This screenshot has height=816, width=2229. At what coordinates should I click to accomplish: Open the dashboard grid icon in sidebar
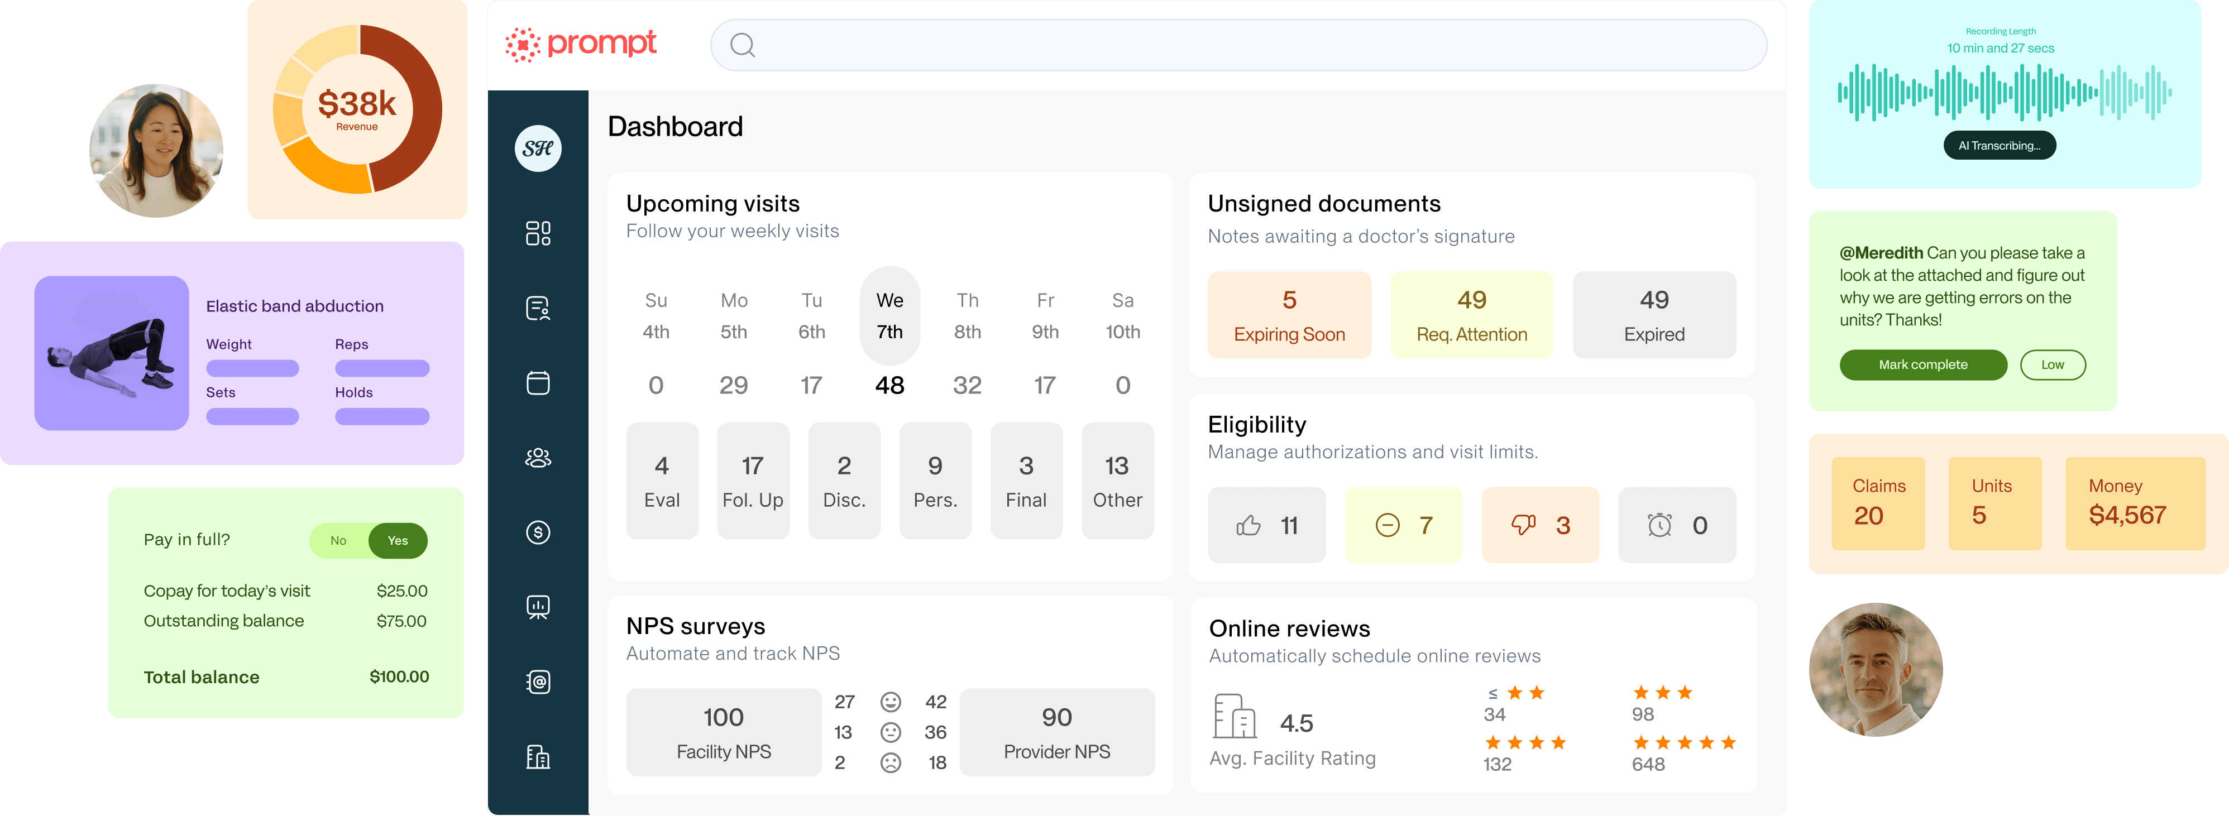(x=537, y=233)
